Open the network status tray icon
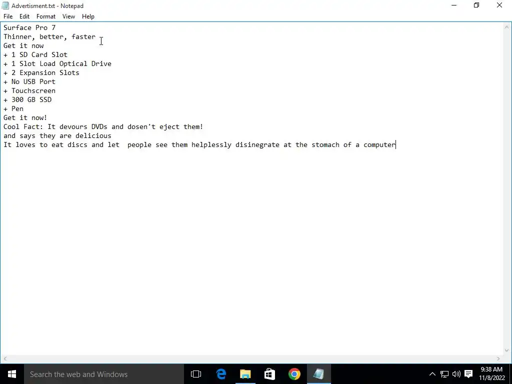The width and height of the screenshot is (512, 384). click(444, 374)
